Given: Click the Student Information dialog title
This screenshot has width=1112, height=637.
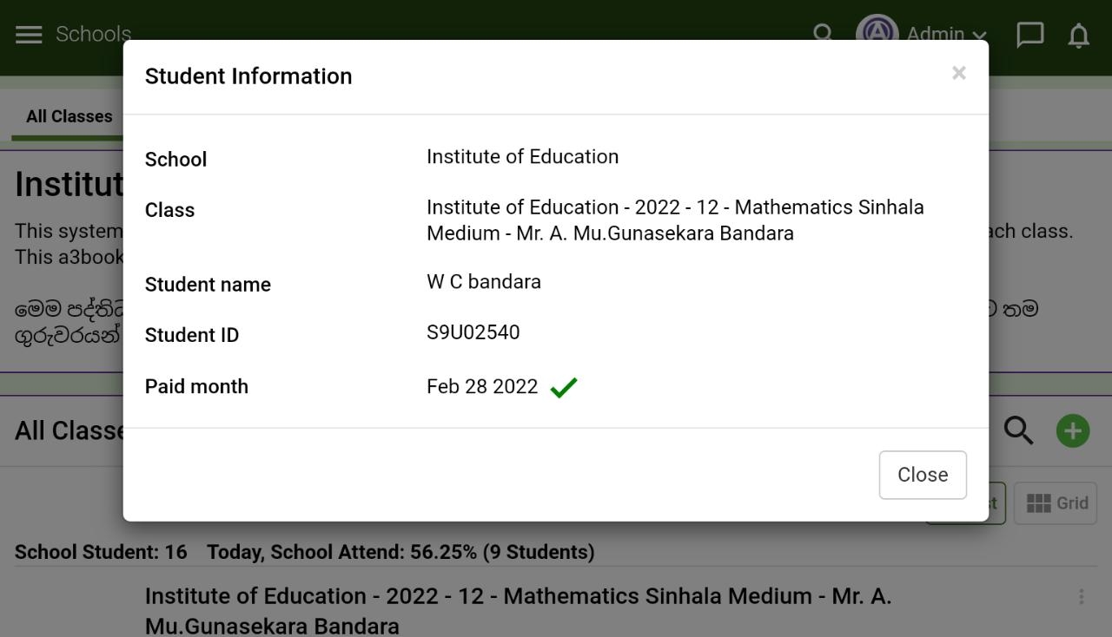Looking at the screenshot, I should 248,76.
